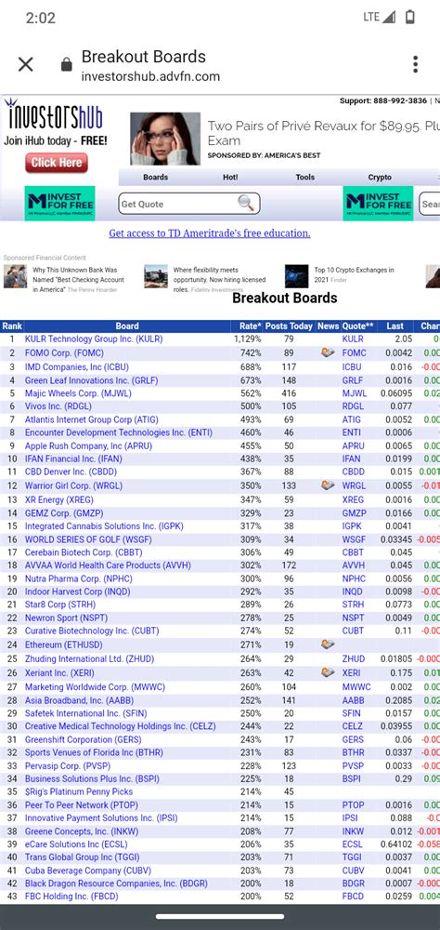
Task: Click the ECSL quote symbol link
Action: tap(353, 844)
